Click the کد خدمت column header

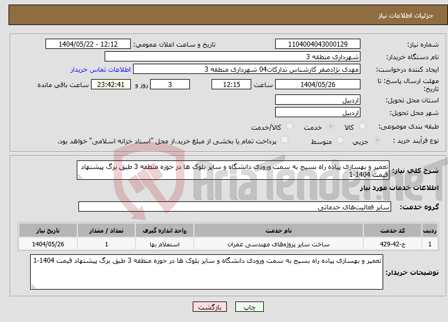pos(393,230)
